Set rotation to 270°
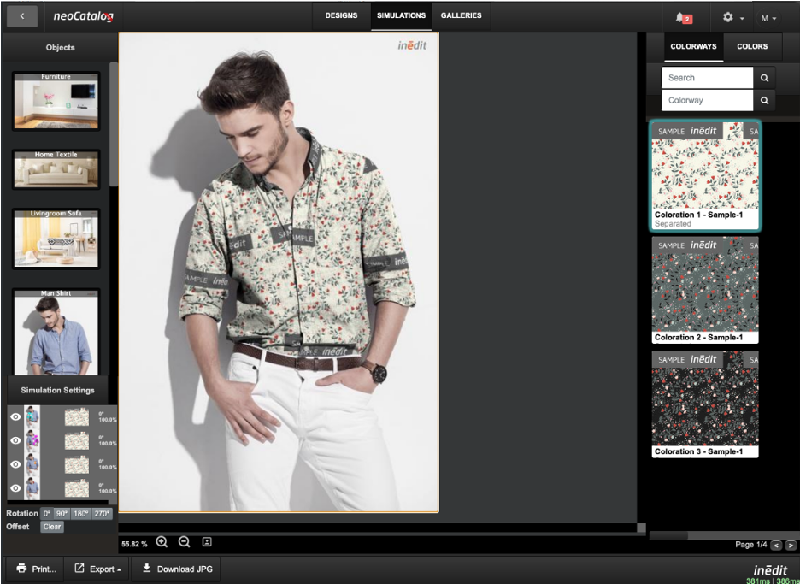 [x=102, y=514]
